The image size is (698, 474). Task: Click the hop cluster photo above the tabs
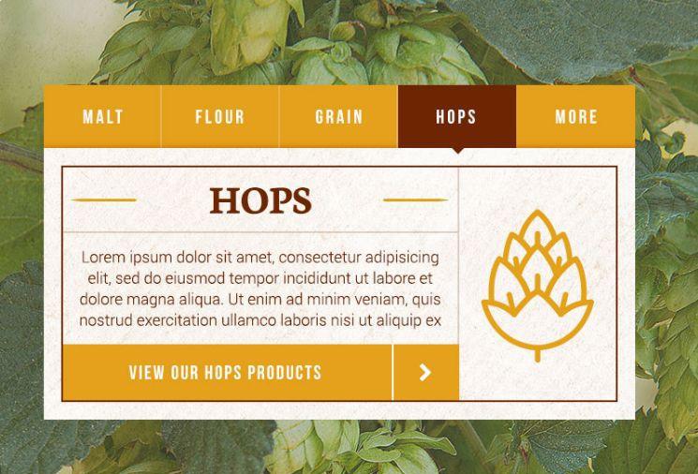[x=290, y=42]
